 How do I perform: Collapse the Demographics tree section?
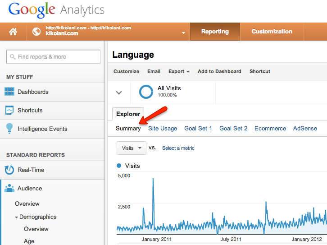click(17, 217)
